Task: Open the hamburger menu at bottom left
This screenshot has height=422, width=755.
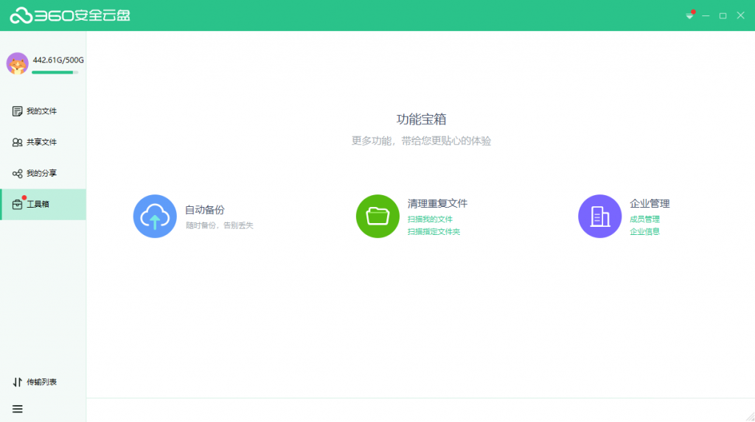Action: pos(18,409)
